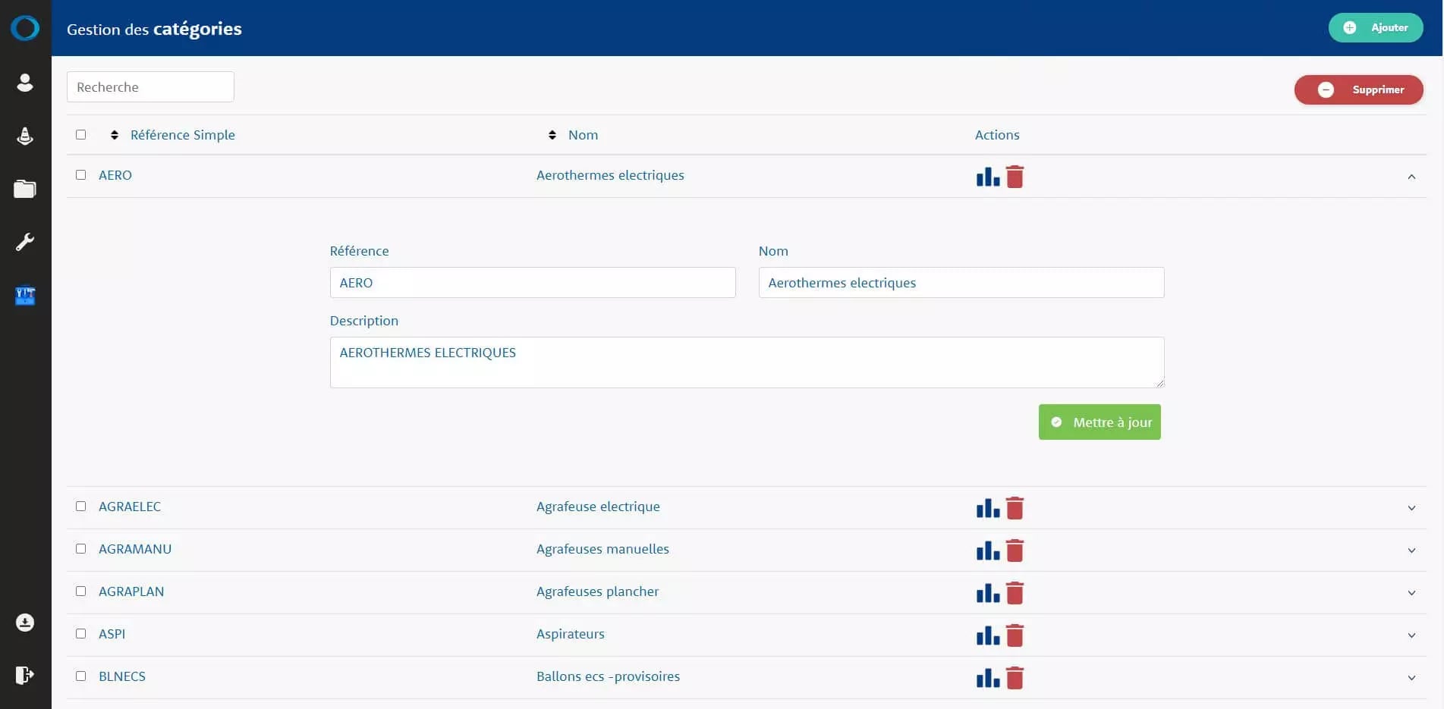This screenshot has height=709, width=1444.
Task: Select the wrench tools sidebar icon
Action: point(25,242)
